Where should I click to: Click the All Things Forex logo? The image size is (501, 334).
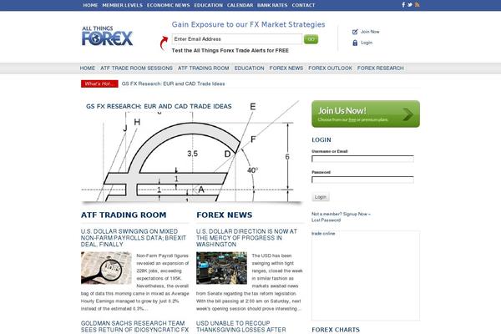click(107, 36)
